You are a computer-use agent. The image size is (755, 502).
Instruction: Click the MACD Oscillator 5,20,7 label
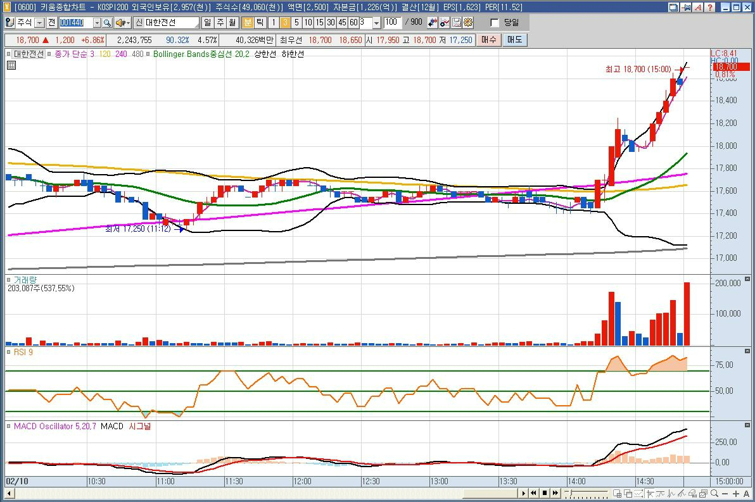[x=54, y=426]
